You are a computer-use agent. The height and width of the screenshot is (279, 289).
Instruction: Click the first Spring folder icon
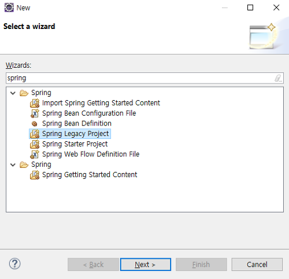click(x=24, y=93)
